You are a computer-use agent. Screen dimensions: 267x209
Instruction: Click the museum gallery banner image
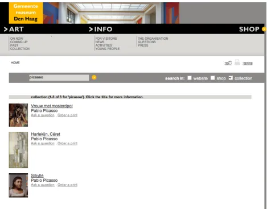pyautogui.click(x=111, y=13)
